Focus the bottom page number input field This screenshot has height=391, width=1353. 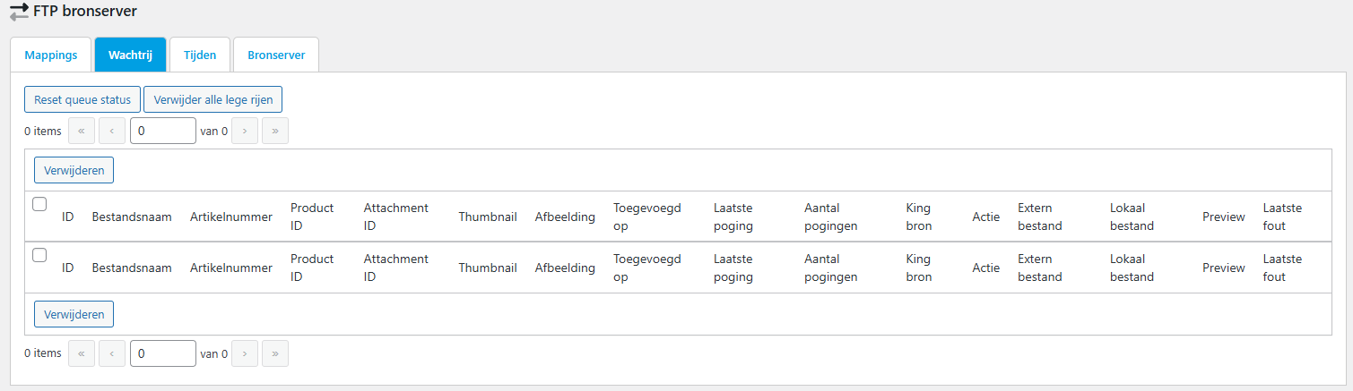click(163, 353)
